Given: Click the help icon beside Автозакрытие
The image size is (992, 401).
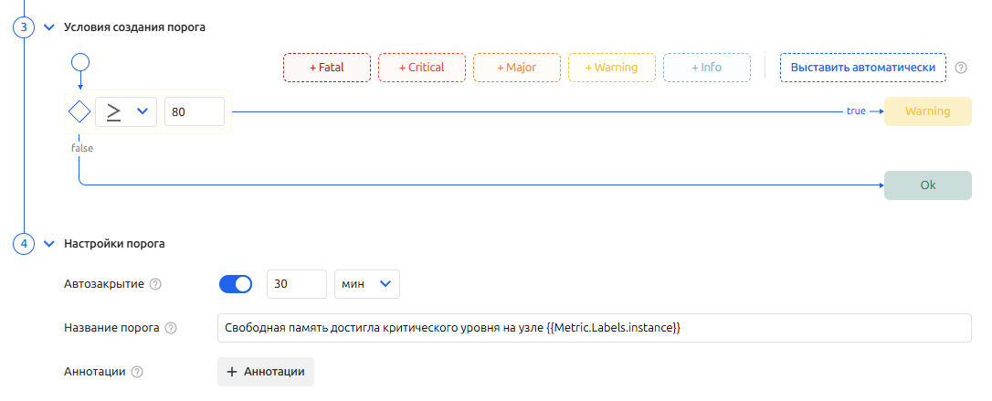Looking at the screenshot, I should pos(155,284).
